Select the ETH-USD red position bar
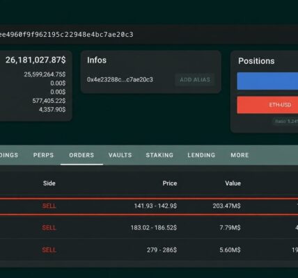This screenshot has width=298, height=278. pyautogui.click(x=267, y=105)
